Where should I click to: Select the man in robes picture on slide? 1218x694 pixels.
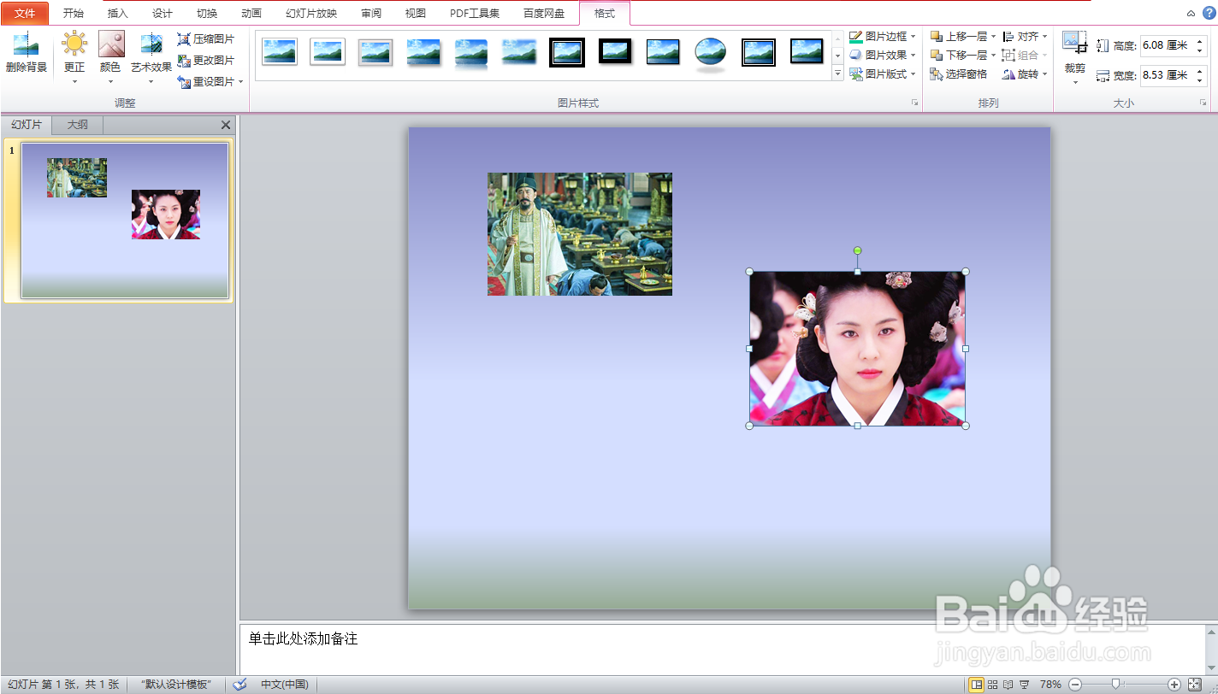click(x=580, y=234)
